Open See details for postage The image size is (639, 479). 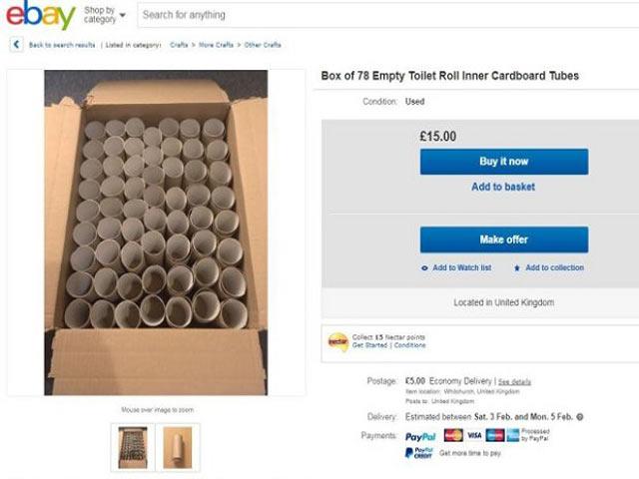pos(515,381)
